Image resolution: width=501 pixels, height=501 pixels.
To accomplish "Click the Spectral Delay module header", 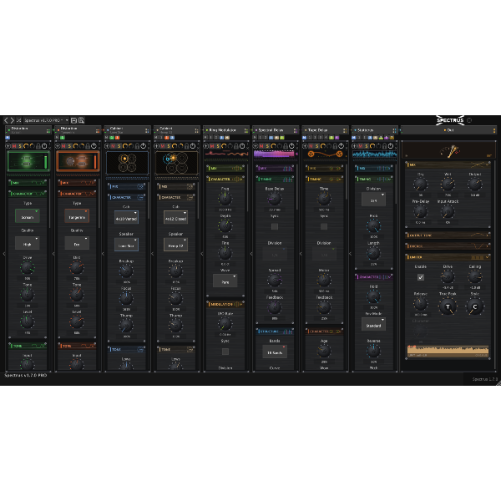I will click(x=275, y=130).
